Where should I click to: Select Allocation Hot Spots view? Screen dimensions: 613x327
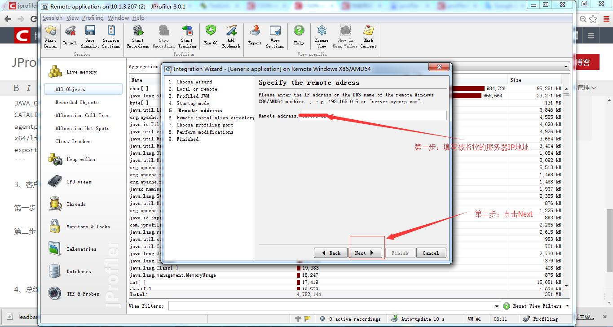click(82, 128)
